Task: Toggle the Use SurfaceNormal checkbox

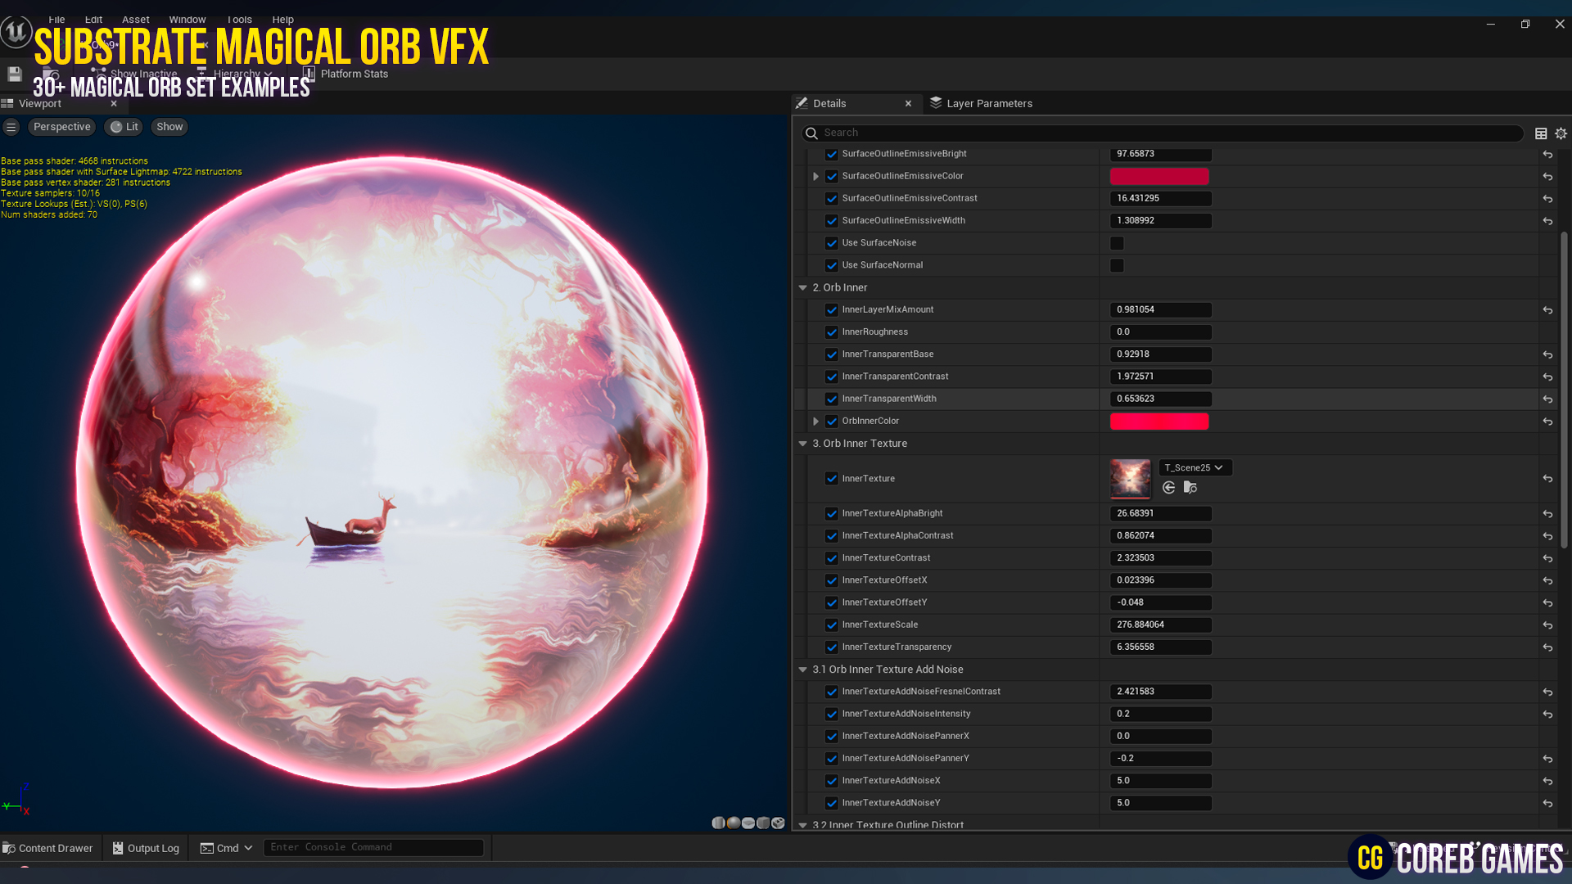Action: [x=1117, y=265]
